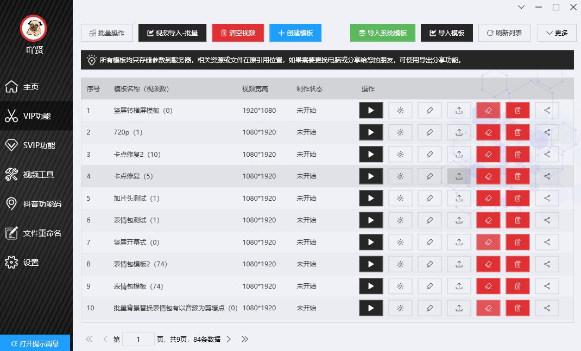Edit the 竖屏转横屏模板 template

coord(430,110)
